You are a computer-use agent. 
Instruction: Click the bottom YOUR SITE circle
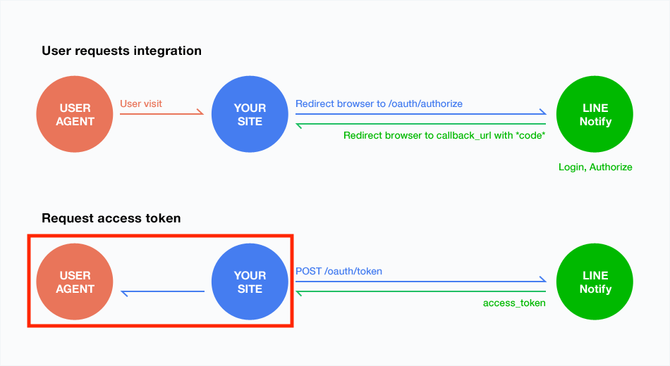[x=250, y=282]
